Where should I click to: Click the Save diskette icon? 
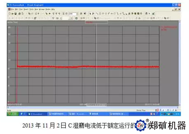point(15,14)
